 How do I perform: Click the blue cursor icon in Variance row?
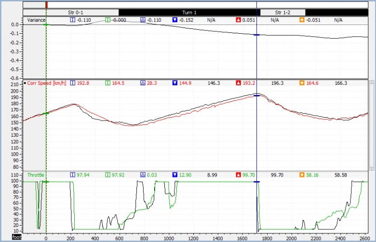click(x=72, y=20)
